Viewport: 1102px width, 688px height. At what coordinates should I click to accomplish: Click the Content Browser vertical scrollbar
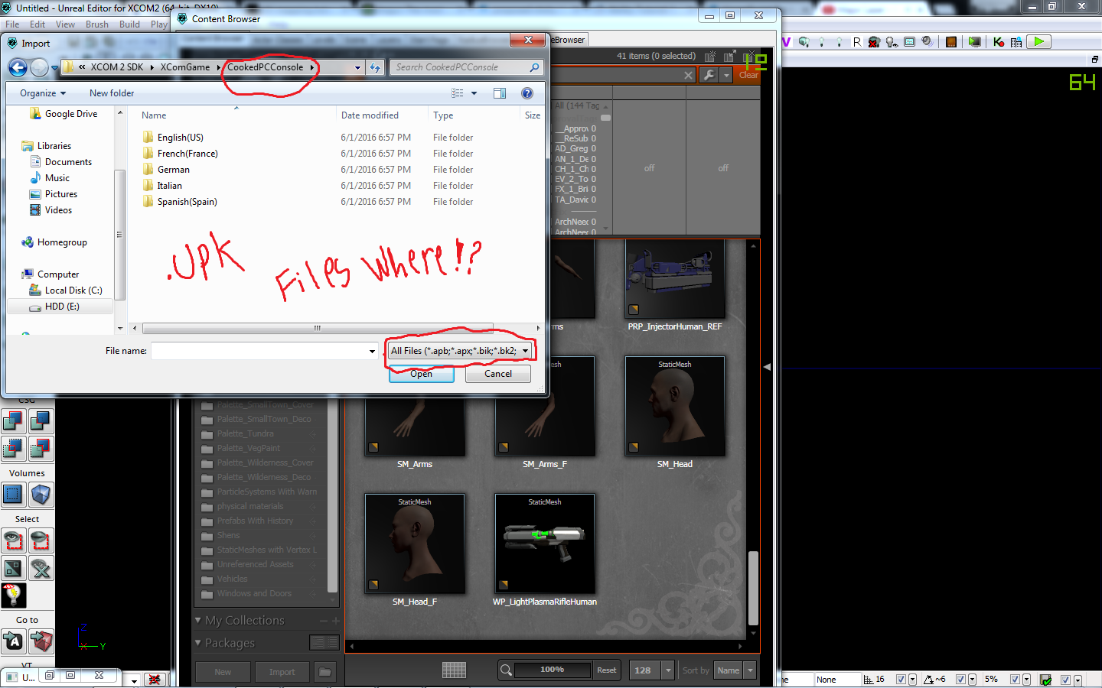pos(753,588)
